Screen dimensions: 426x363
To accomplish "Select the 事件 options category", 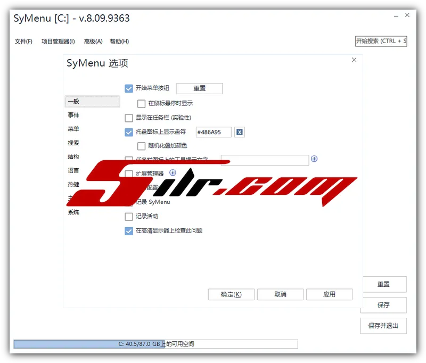I will (x=73, y=115).
